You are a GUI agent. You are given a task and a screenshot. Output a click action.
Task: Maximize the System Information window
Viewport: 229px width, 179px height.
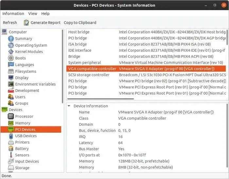coord(215,5)
